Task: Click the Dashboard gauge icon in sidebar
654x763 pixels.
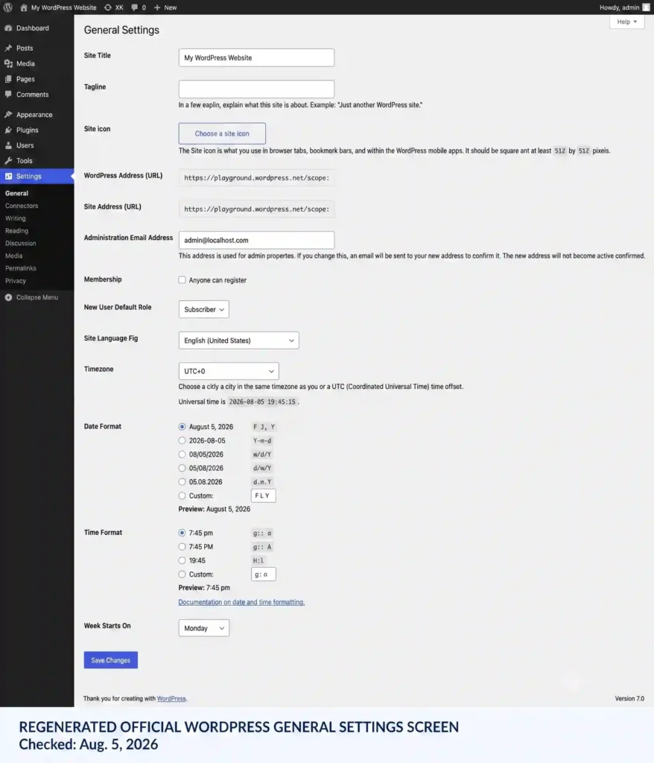Action: (x=8, y=28)
